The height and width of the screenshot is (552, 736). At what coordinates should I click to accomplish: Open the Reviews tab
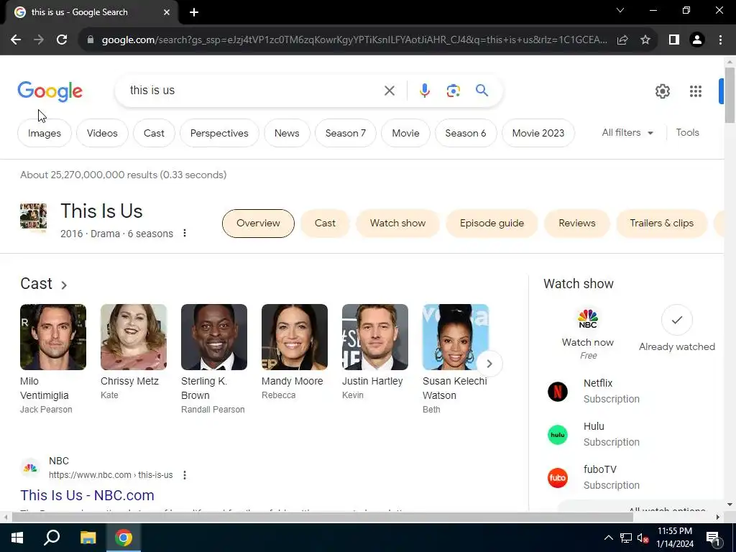[x=577, y=224]
